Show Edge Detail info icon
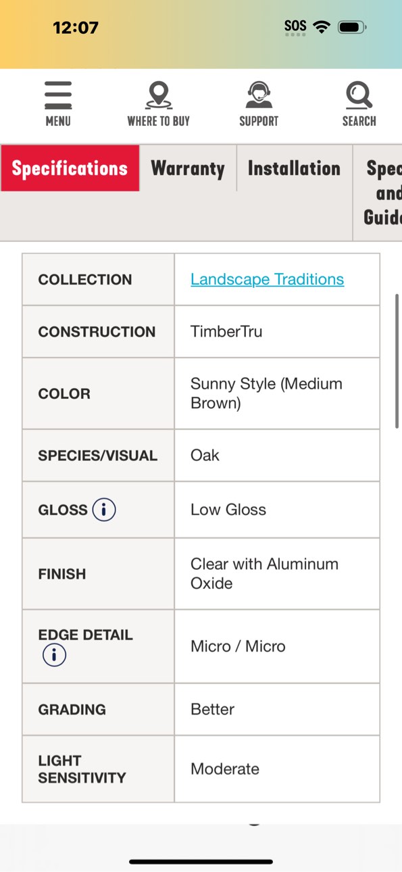The width and height of the screenshot is (402, 872). pos(54,655)
